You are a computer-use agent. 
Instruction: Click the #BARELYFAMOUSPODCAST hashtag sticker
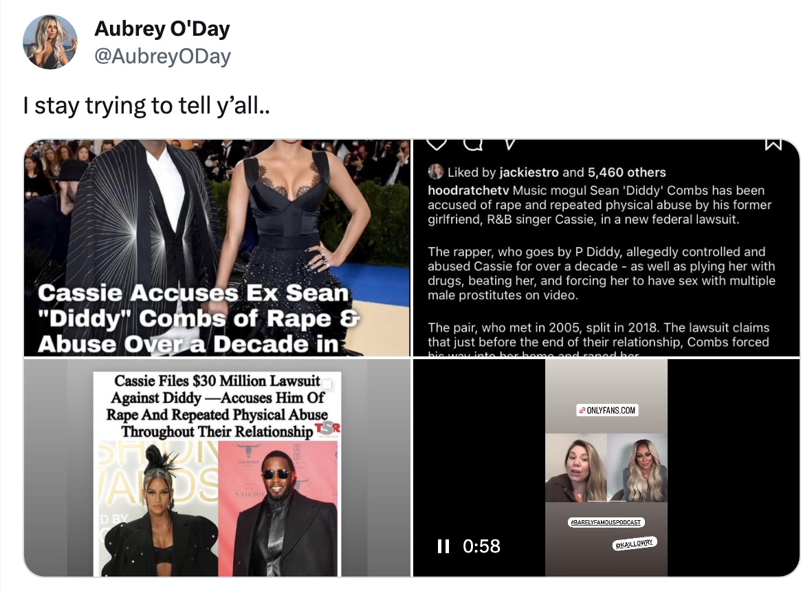(x=606, y=522)
